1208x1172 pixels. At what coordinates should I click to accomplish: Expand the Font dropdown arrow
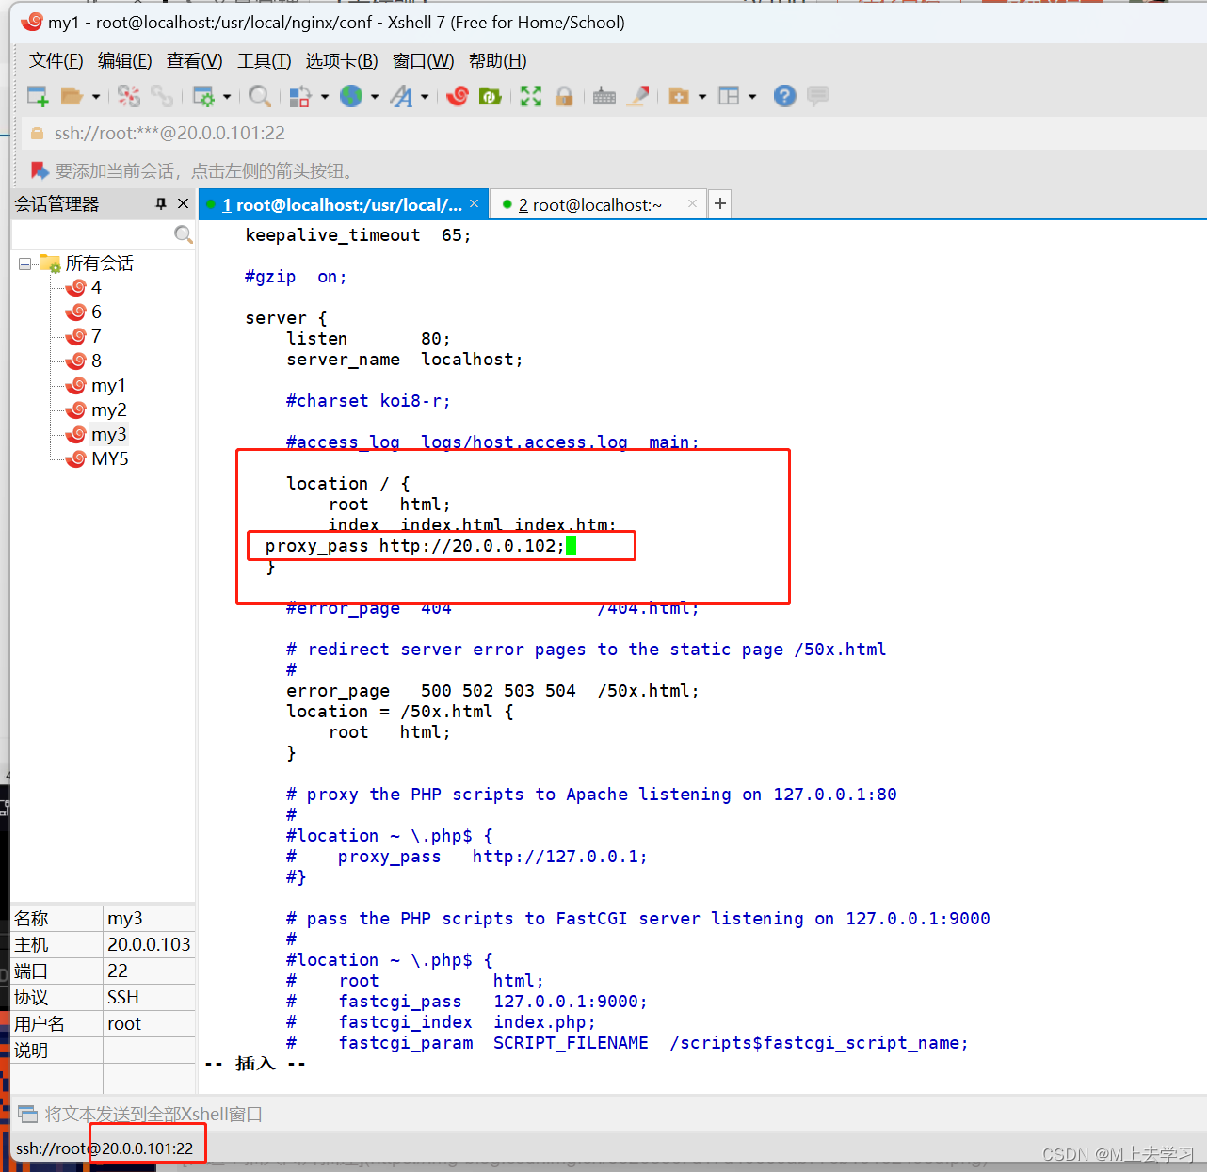(425, 96)
